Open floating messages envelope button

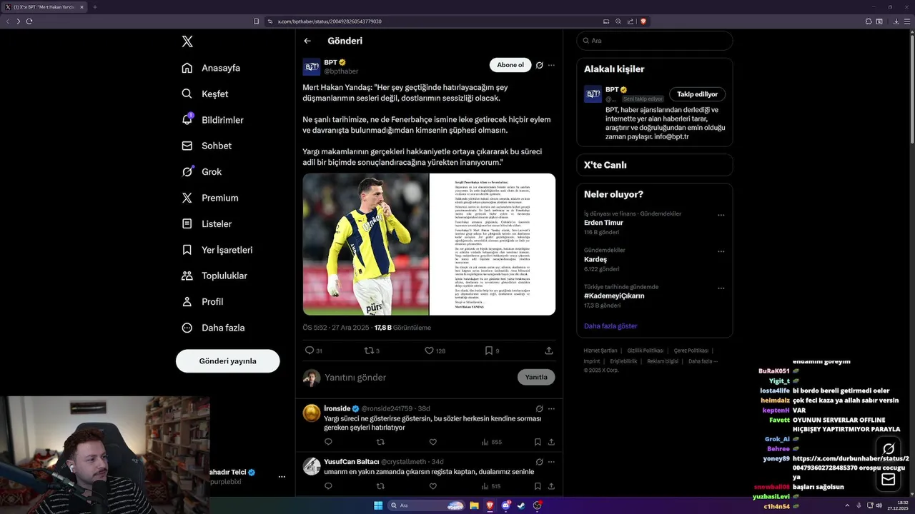889,480
